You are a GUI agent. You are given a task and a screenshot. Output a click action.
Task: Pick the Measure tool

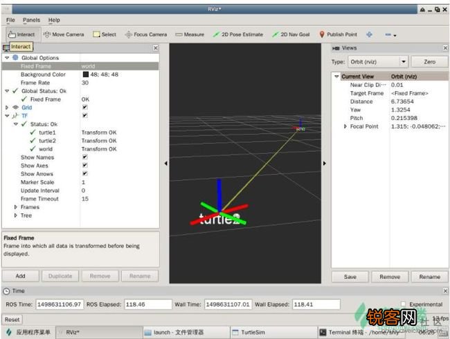(190, 35)
